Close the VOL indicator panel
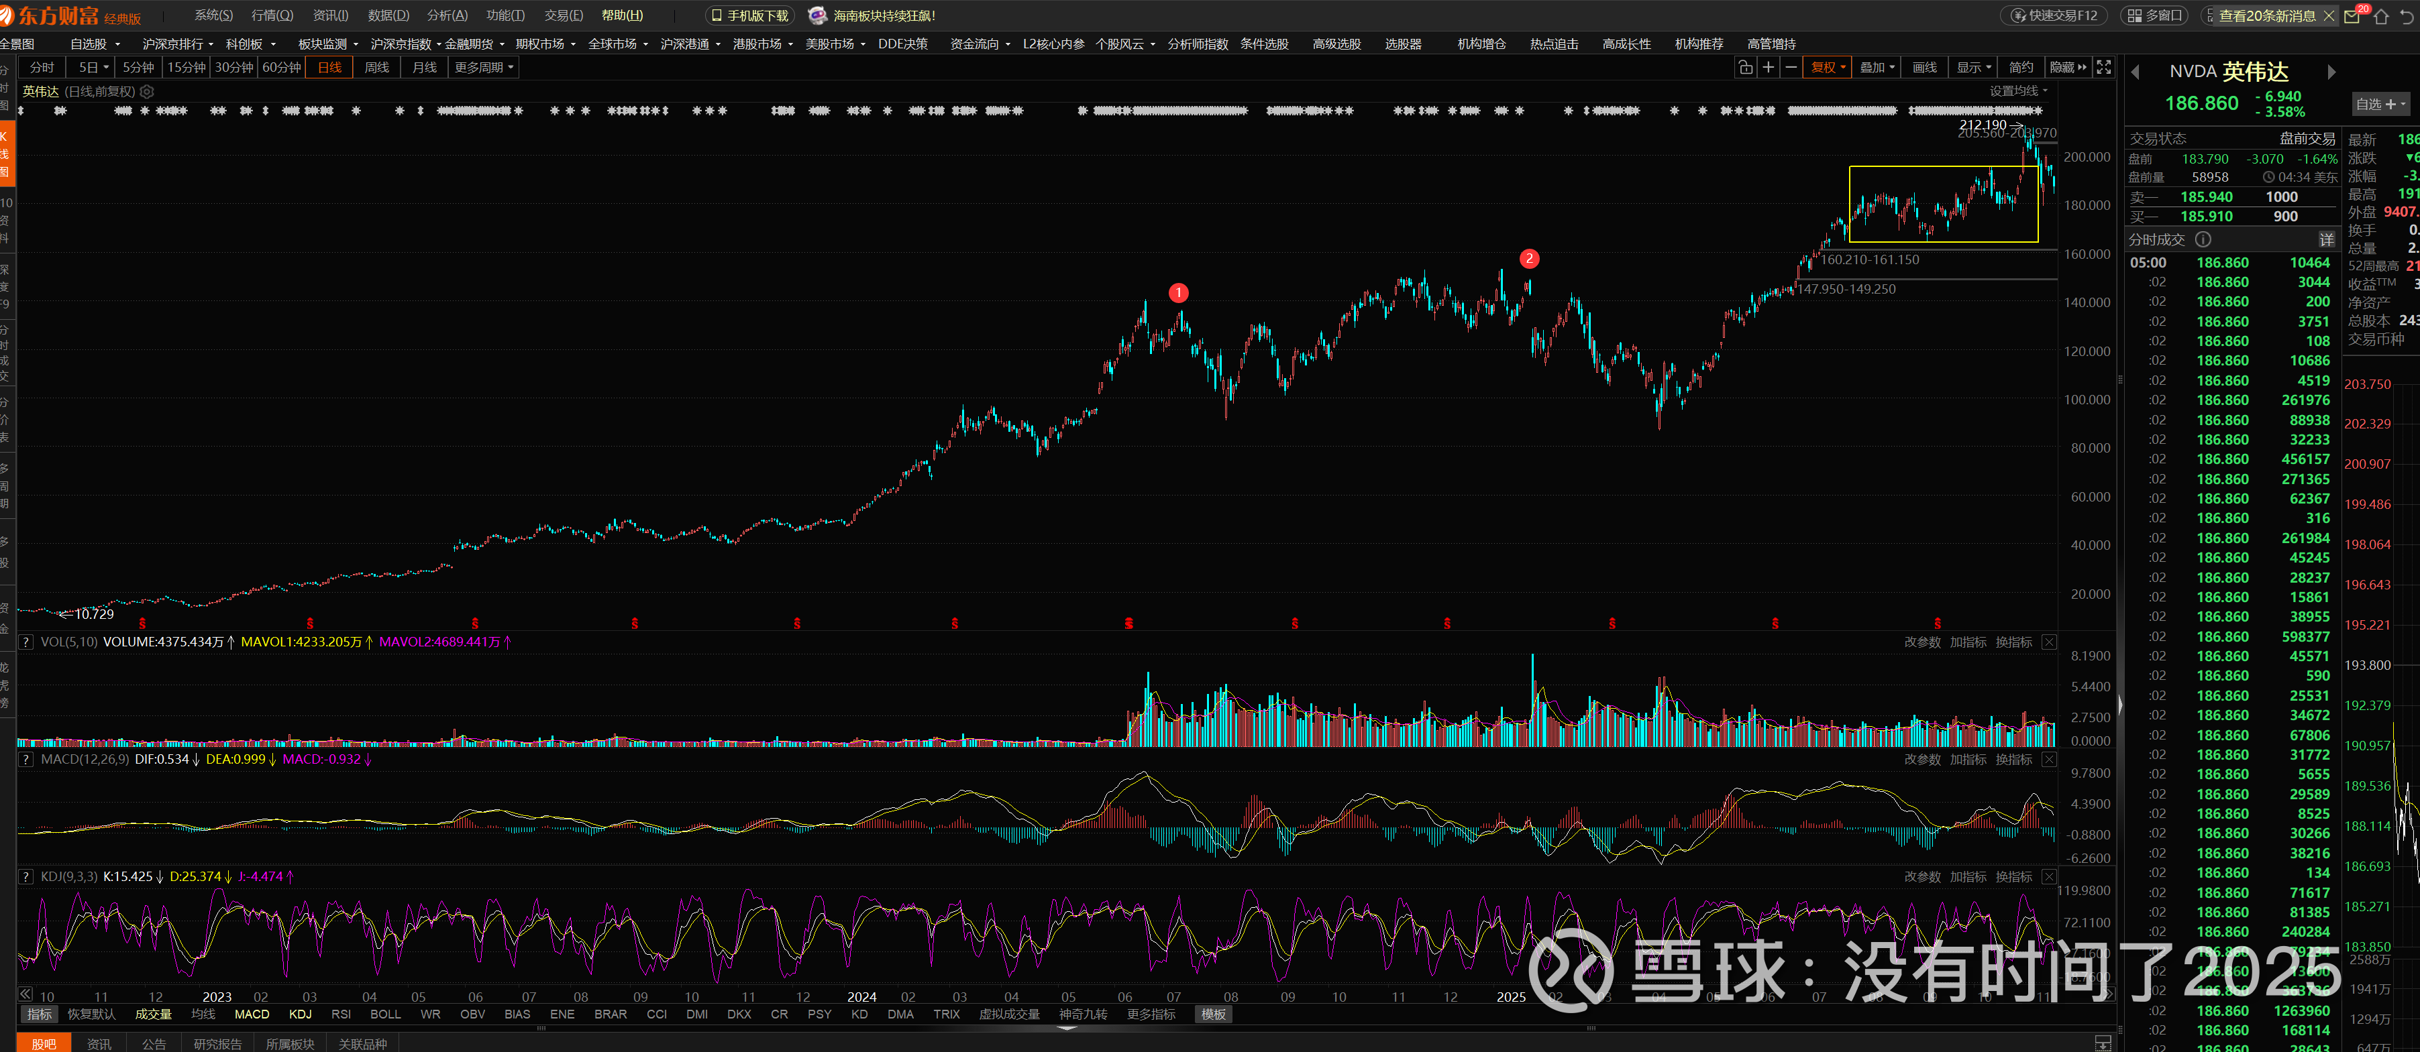The height and width of the screenshot is (1052, 2420). click(x=2049, y=642)
